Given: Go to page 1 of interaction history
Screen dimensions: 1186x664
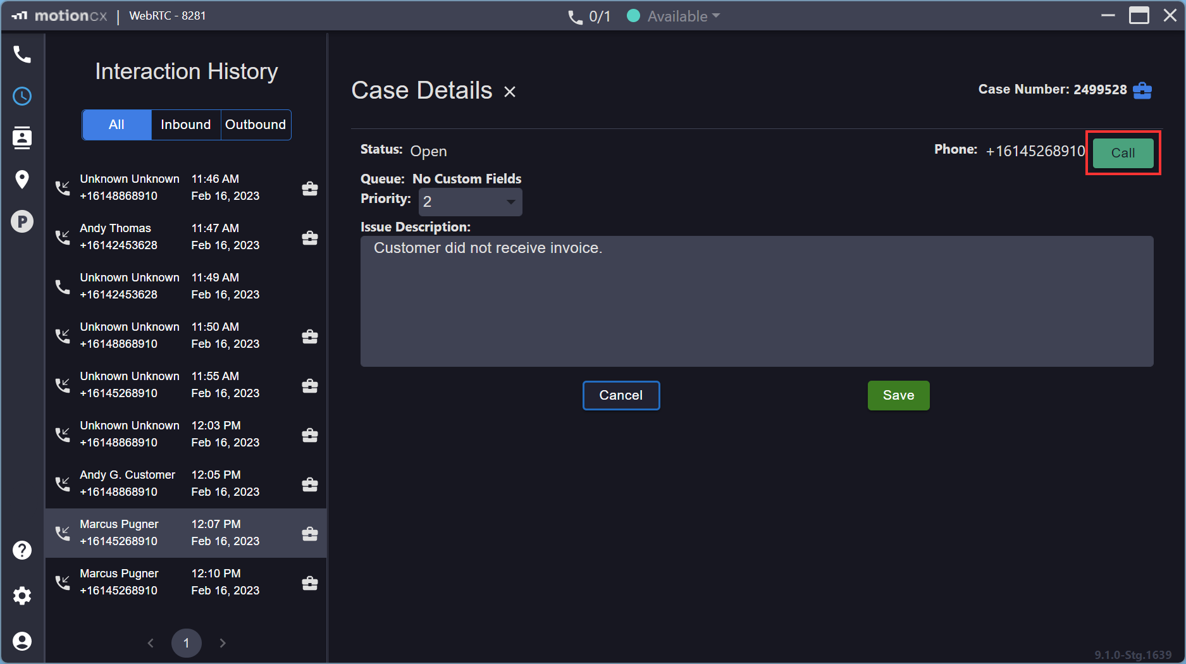Looking at the screenshot, I should [x=187, y=643].
